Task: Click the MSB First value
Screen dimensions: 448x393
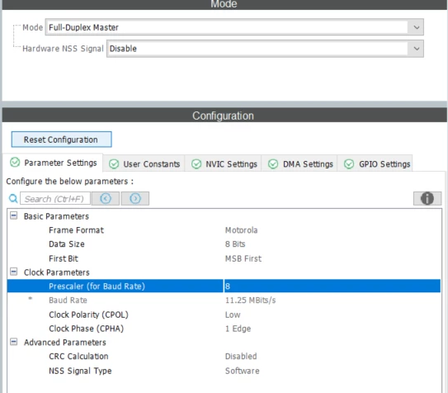Action: tap(243, 258)
